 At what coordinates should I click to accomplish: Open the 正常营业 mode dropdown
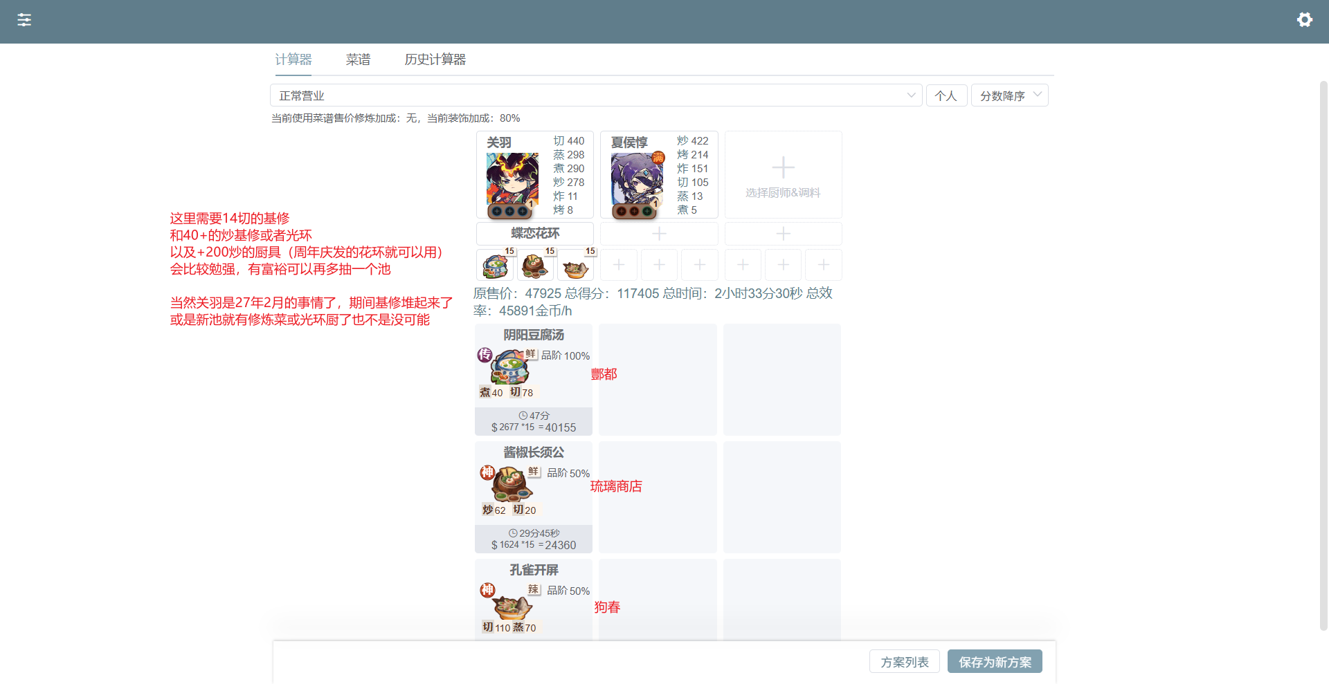(x=596, y=95)
